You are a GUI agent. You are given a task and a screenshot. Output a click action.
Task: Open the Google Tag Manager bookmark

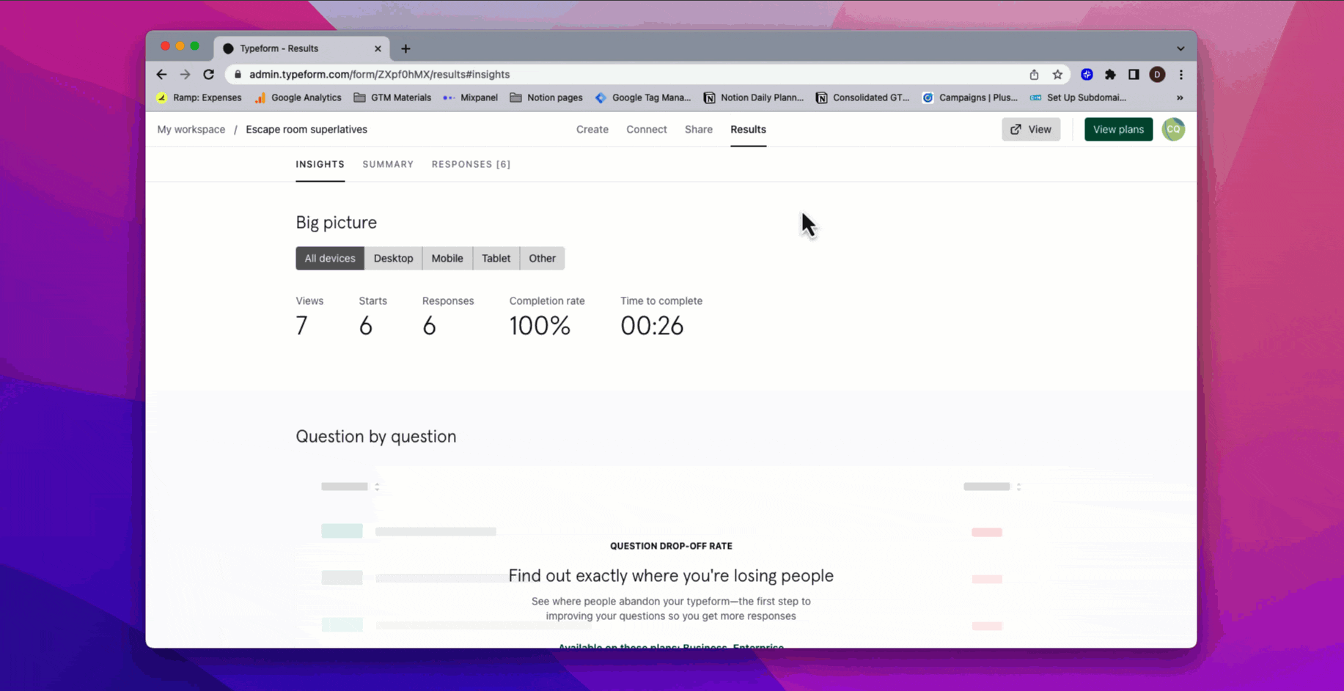(643, 97)
